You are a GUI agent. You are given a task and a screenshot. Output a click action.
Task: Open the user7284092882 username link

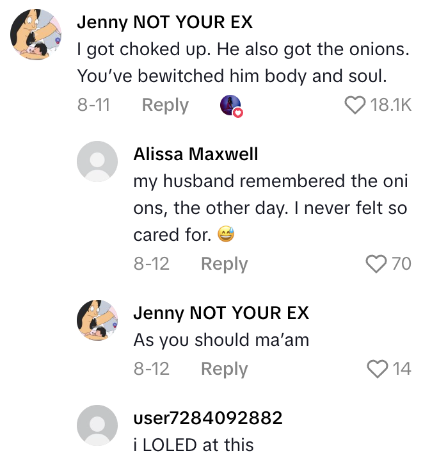(208, 418)
